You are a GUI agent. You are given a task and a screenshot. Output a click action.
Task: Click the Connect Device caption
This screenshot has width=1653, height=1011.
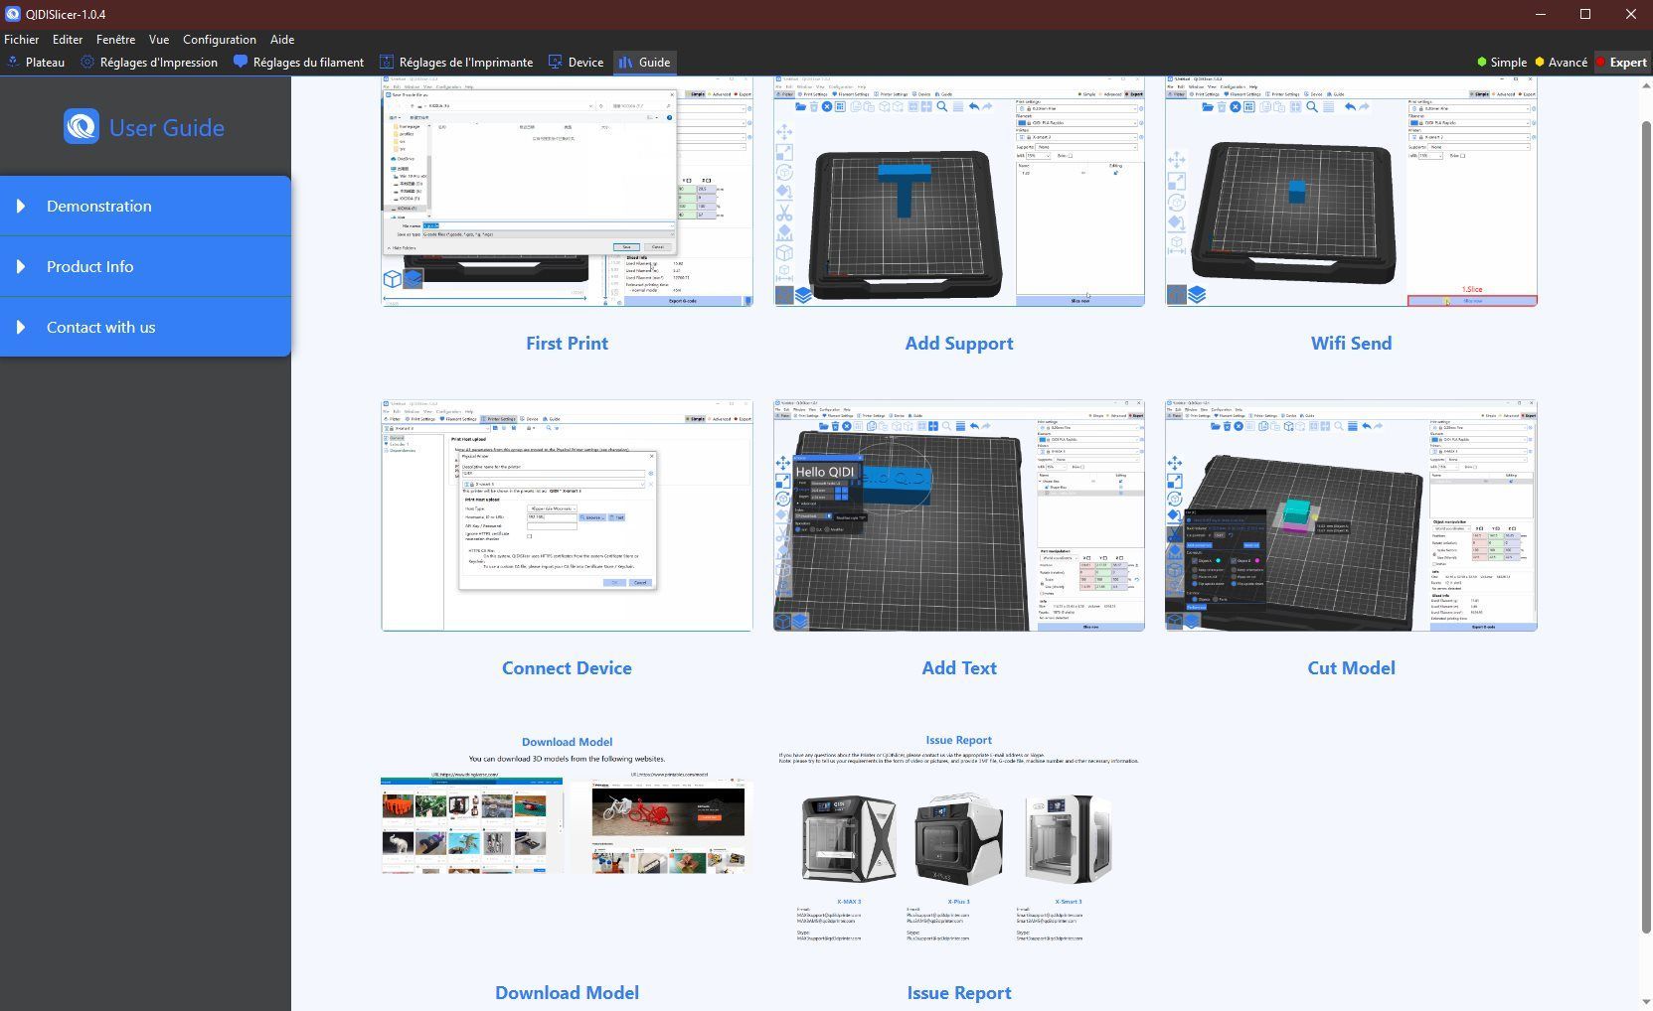567,667
